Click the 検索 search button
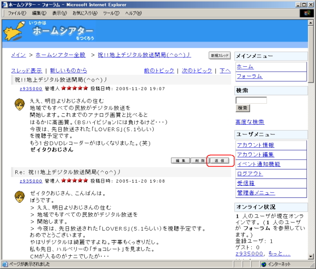 (x=243, y=108)
